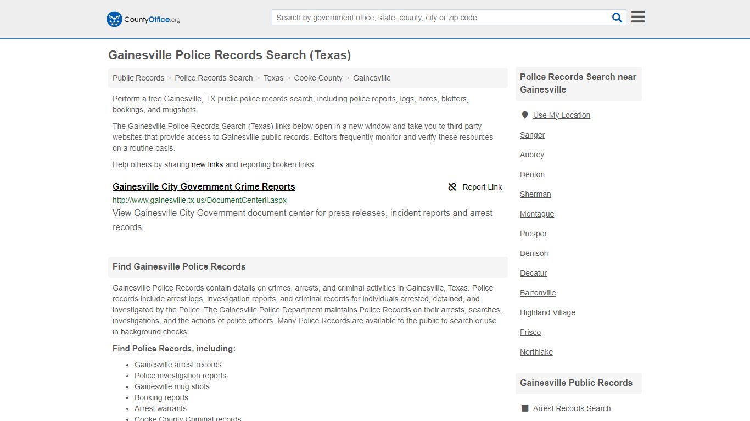Image resolution: width=750 pixels, height=421 pixels.
Task: Click the 'Gainesville mug shots' list item
Action: pyautogui.click(x=172, y=386)
